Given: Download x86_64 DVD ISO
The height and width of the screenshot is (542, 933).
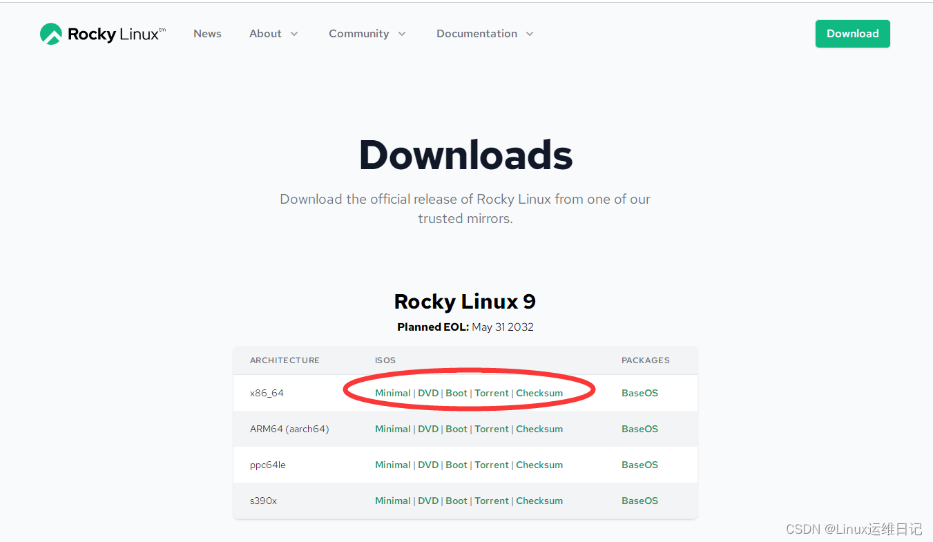Looking at the screenshot, I should coord(428,393).
